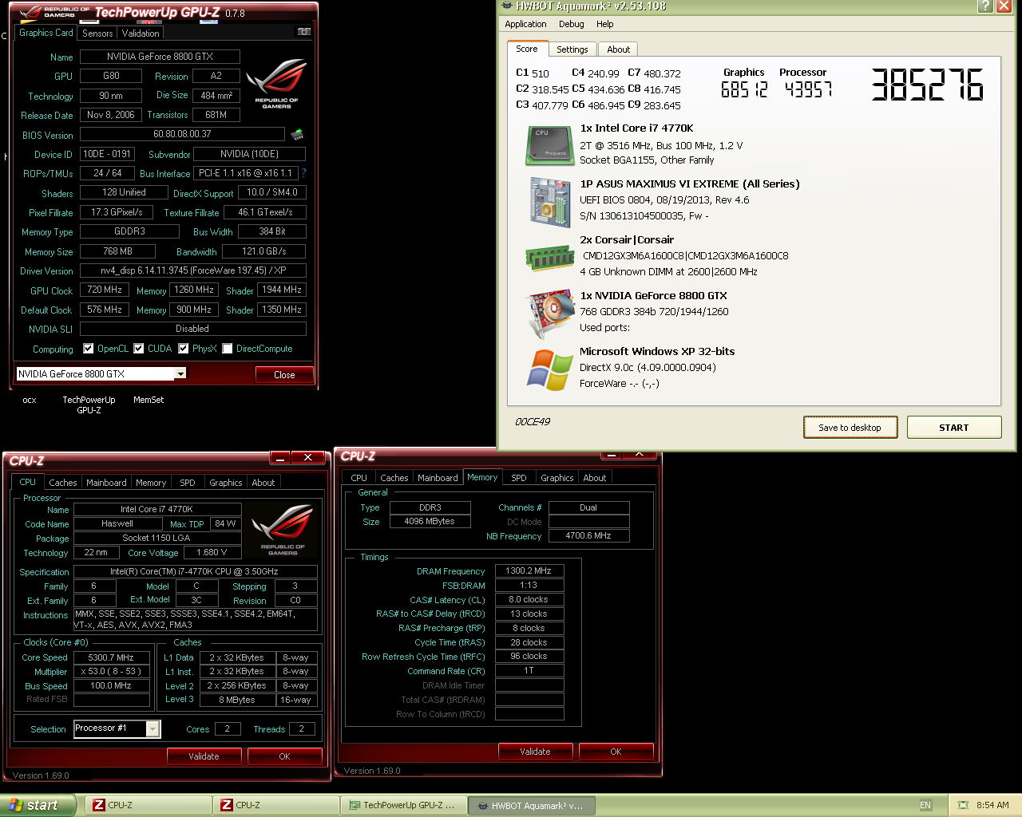1022x817 pixels.
Task: Click the Core Speed 5300.7 MHz field
Action: coord(111,657)
